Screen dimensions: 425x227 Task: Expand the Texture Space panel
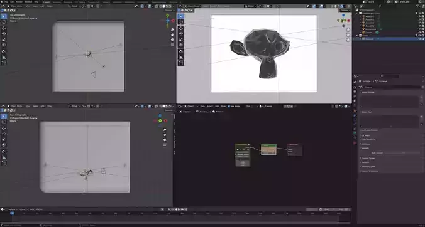coord(368,159)
